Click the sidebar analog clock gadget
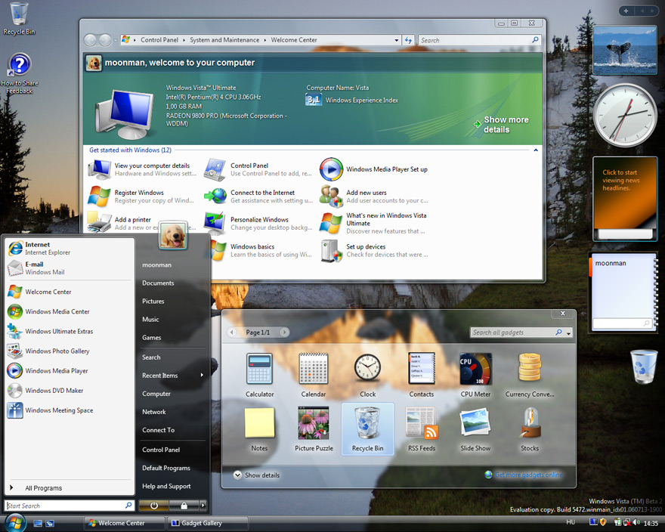Screen dimensions: 665x532 625,115
